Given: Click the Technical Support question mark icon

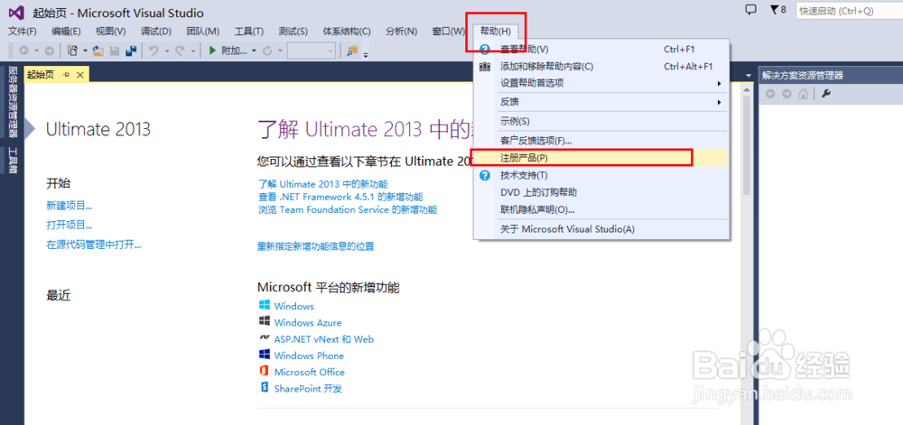Looking at the screenshot, I should point(485,175).
